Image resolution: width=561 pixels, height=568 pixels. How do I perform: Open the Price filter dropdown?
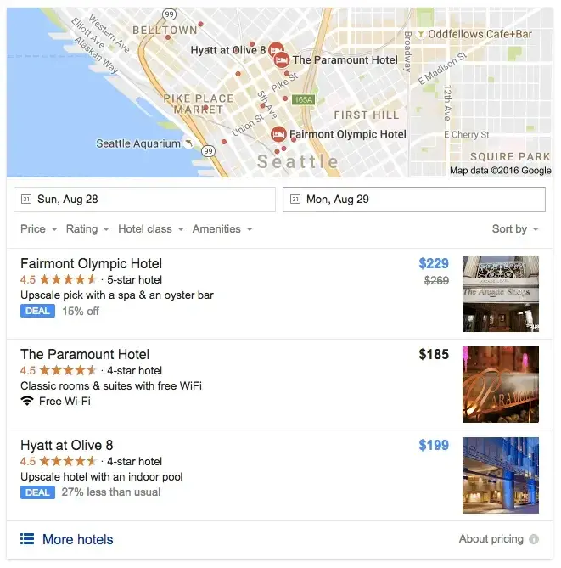tap(39, 229)
